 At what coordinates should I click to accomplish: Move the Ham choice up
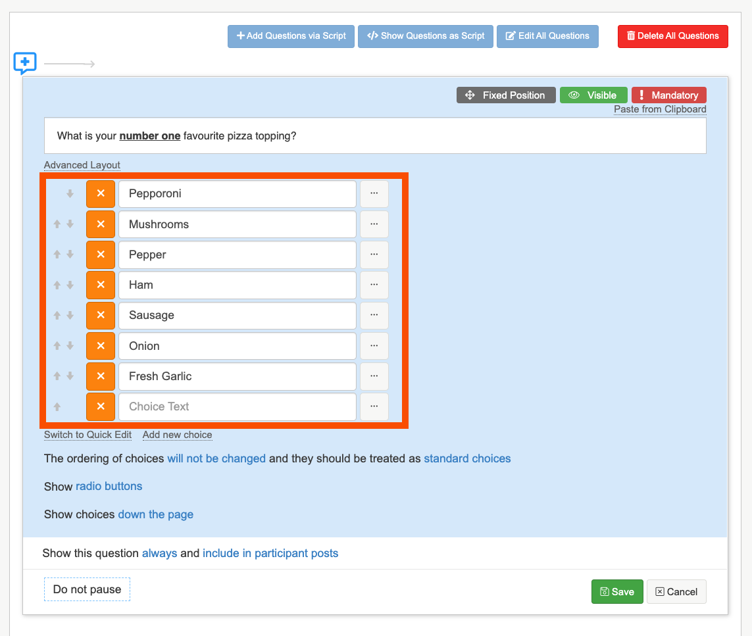[x=57, y=285]
